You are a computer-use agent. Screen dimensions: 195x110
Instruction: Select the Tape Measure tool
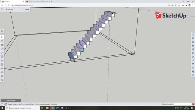pos(2,72)
